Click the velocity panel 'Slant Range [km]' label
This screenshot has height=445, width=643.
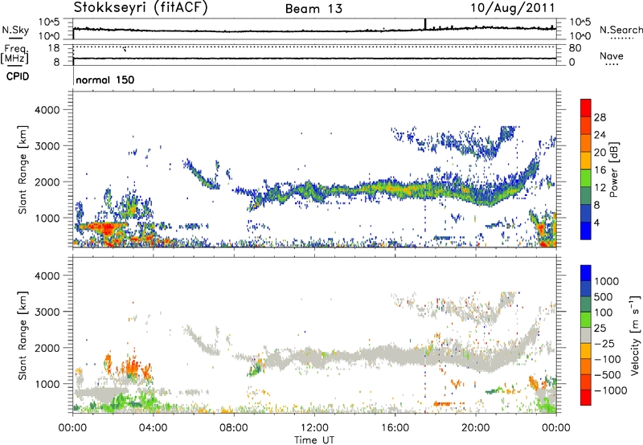[x=23, y=335]
